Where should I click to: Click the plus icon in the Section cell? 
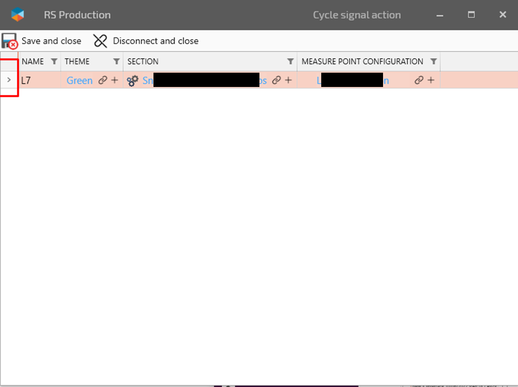click(288, 80)
